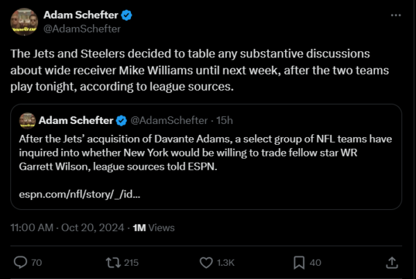This screenshot has height=279, width=416.
Task: Open the share icon at bottom right
Action: pyautogui.click(x=392, y=262)
